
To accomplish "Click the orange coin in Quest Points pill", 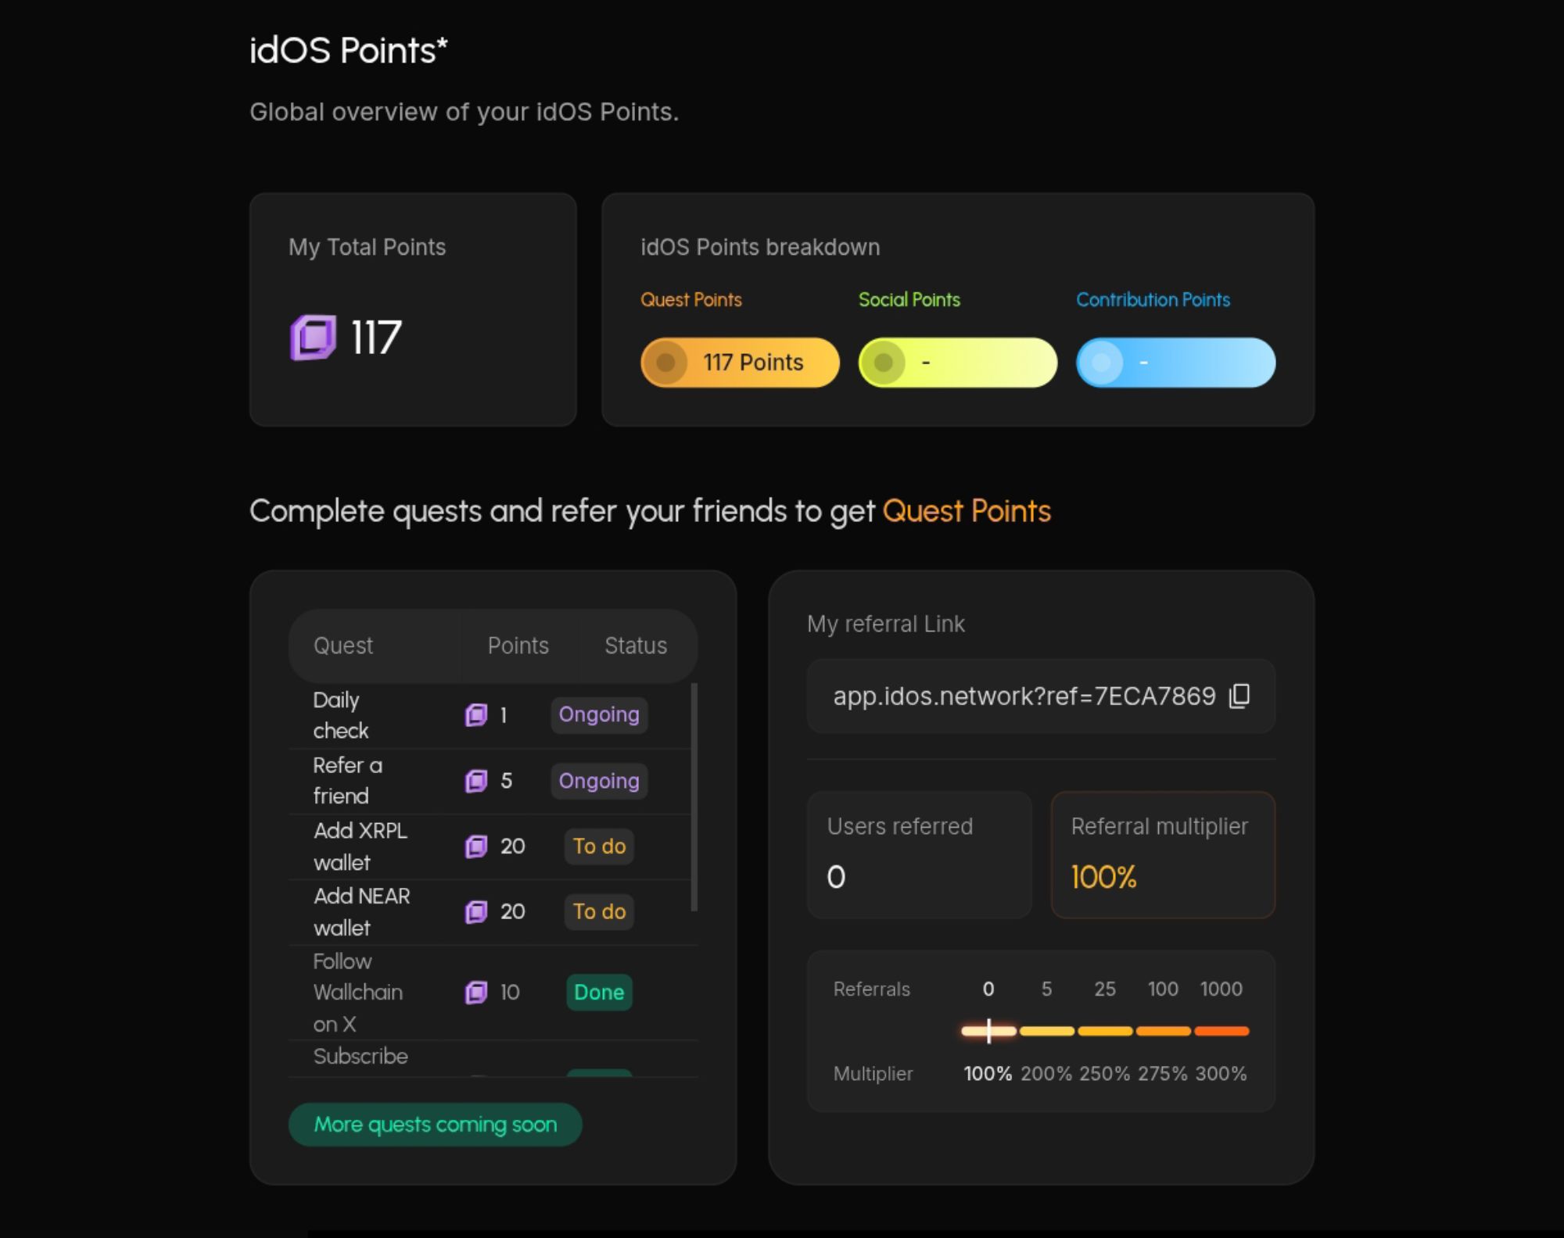I will point(665,363).
